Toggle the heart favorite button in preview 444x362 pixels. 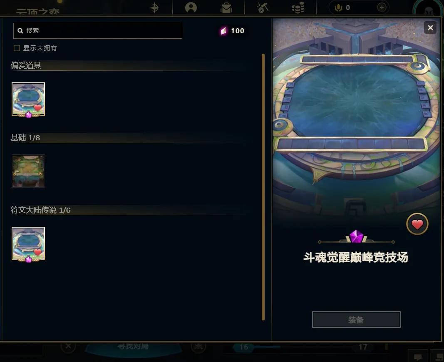pos(417,224)
